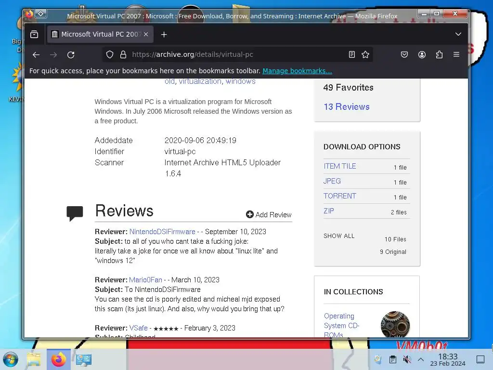Click the title bar pin diamond icon
Screen dimensions: 493x370
point(41,14)
